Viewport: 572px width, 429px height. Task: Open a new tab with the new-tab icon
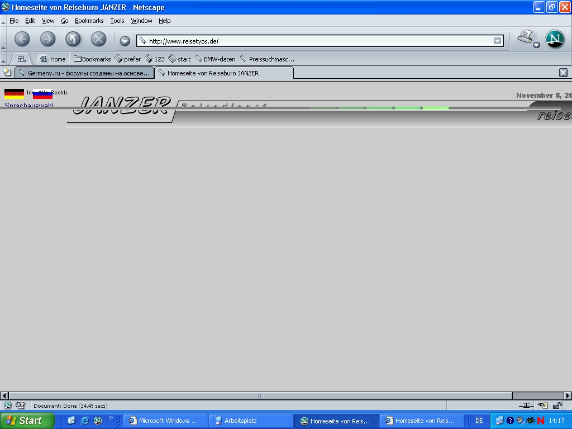tap(7, 72)
